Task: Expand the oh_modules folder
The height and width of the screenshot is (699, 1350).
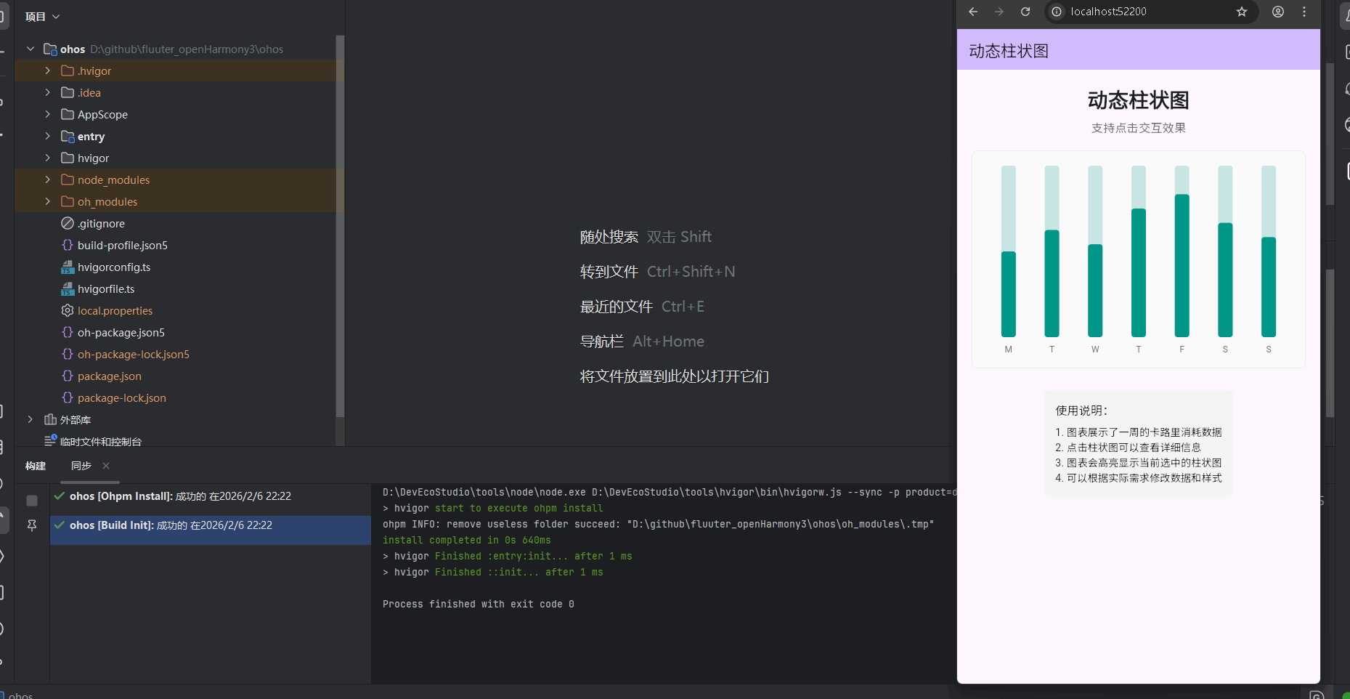Action: tap(48, 201)
